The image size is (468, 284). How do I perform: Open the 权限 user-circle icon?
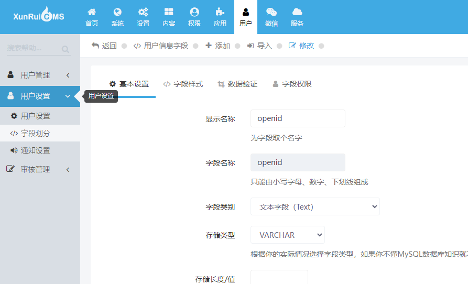click(194, 12)
